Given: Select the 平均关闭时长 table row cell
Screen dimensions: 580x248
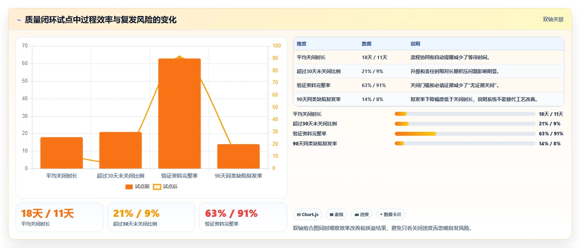Looking at the screenshot, I should coord(311,58).
